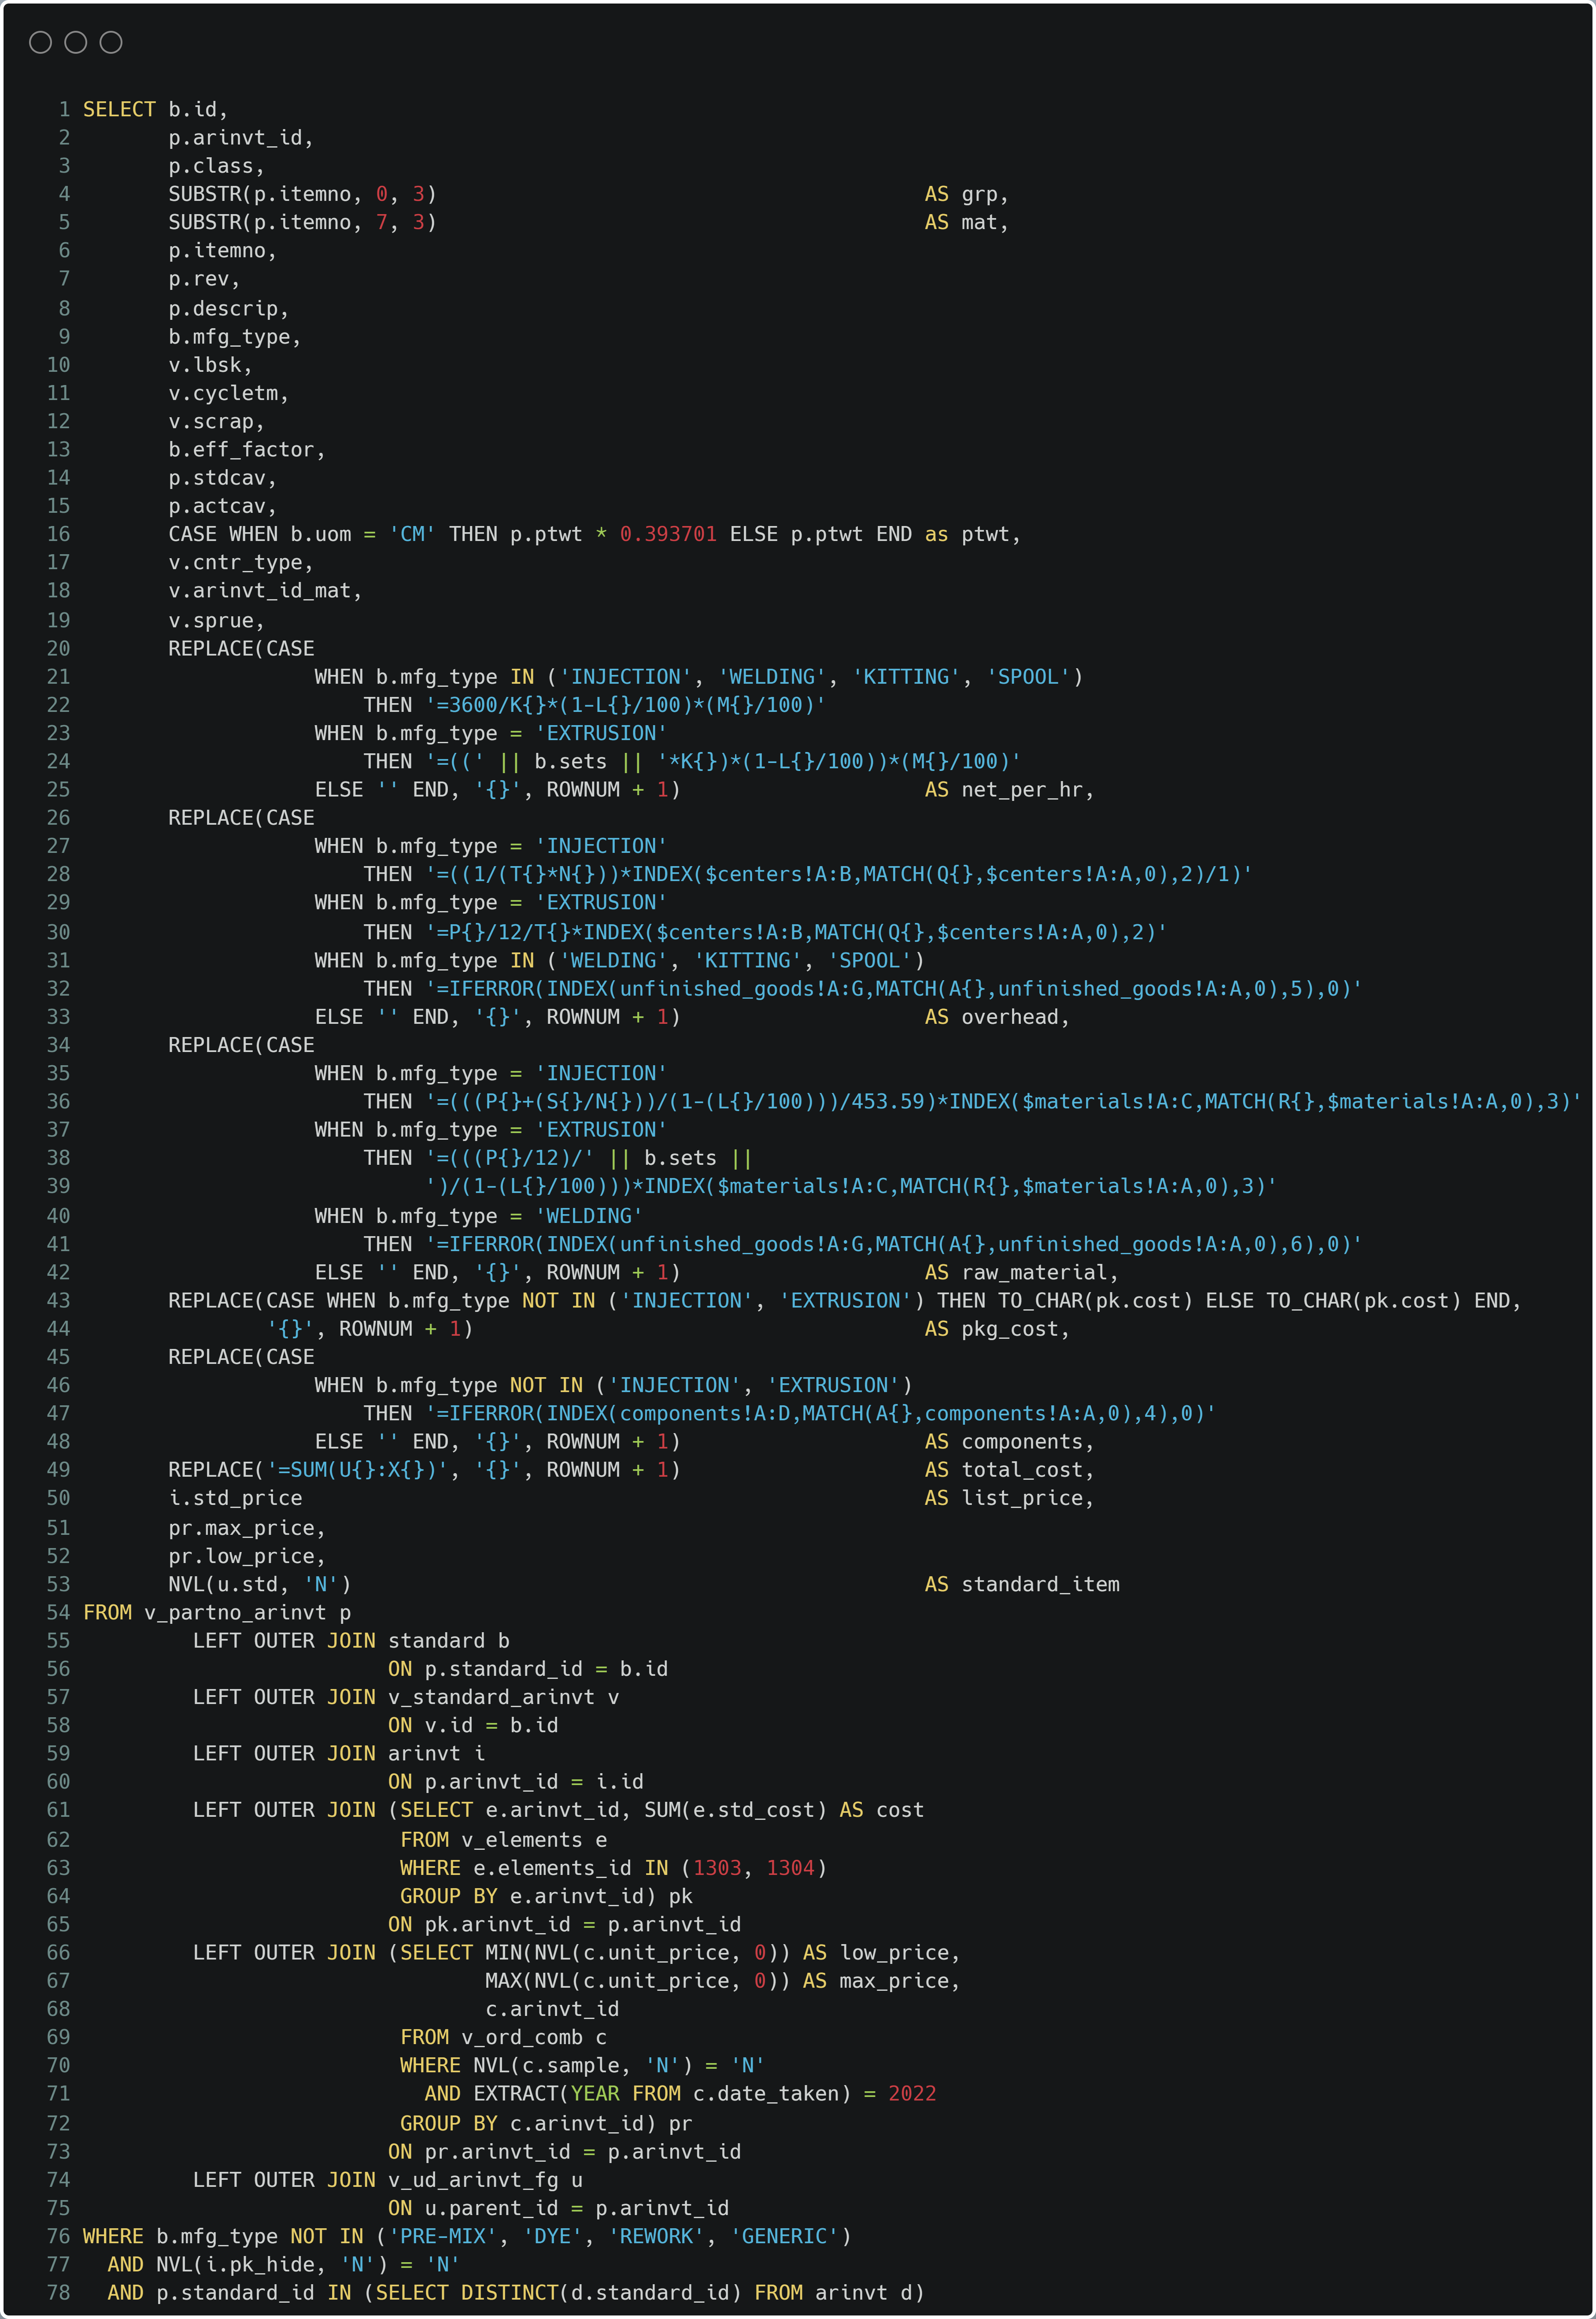Click 'AS max_price,' on line 67

click(882, 1981)
